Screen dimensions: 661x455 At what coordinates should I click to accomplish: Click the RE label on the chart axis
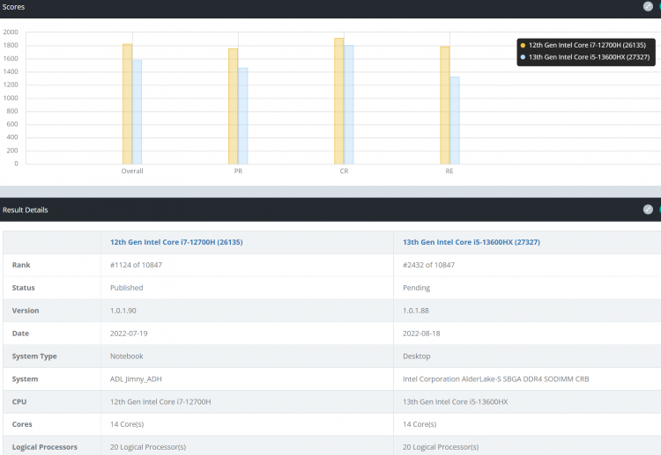coord(449,171)
